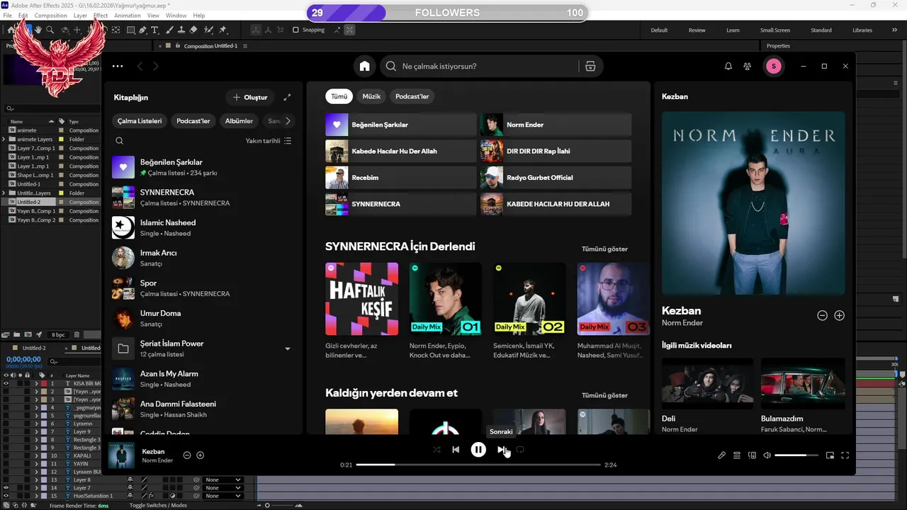907x510 pixels.
Task: Enable Snapping checkbox in After Effects
Action: pos(295,30)
